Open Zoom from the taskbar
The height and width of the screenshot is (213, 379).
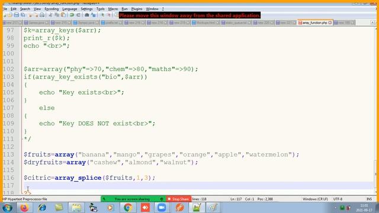162,208
